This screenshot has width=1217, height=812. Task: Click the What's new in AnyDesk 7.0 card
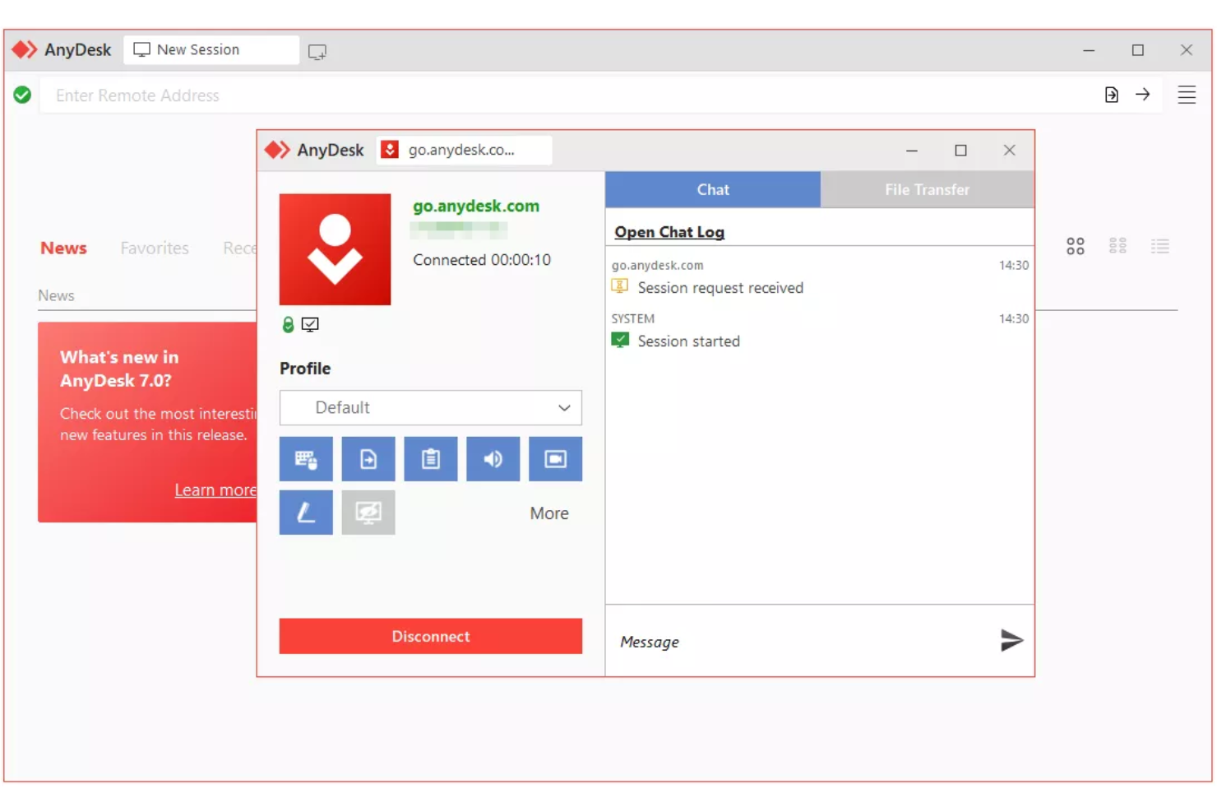pos(147,422)
